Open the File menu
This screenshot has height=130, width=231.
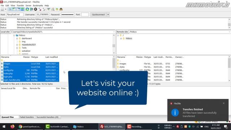coord(2,5)
